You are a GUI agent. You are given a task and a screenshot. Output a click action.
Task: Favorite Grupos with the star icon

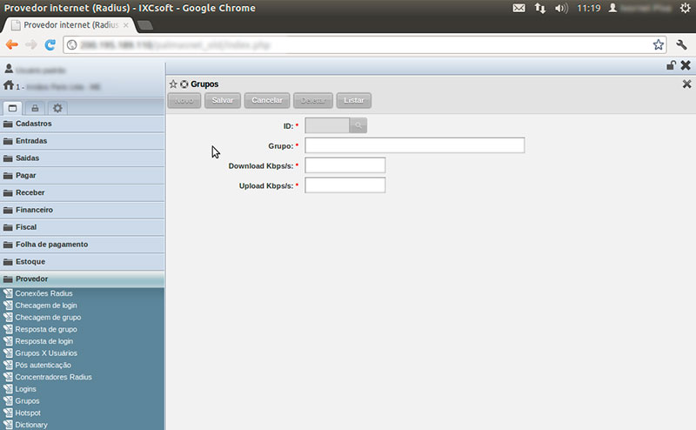pos(173,84)
